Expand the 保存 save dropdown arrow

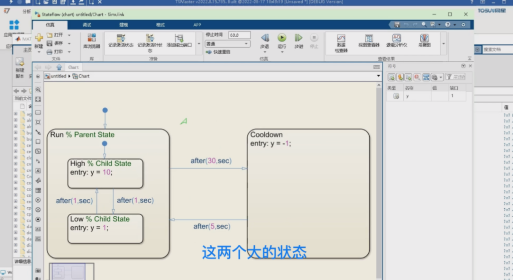69,44
